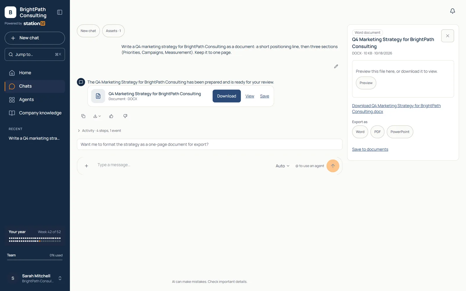The height and width of the screenshot is (291, 466).
Task: Send message with arrow button
Action: click(333, 166)
